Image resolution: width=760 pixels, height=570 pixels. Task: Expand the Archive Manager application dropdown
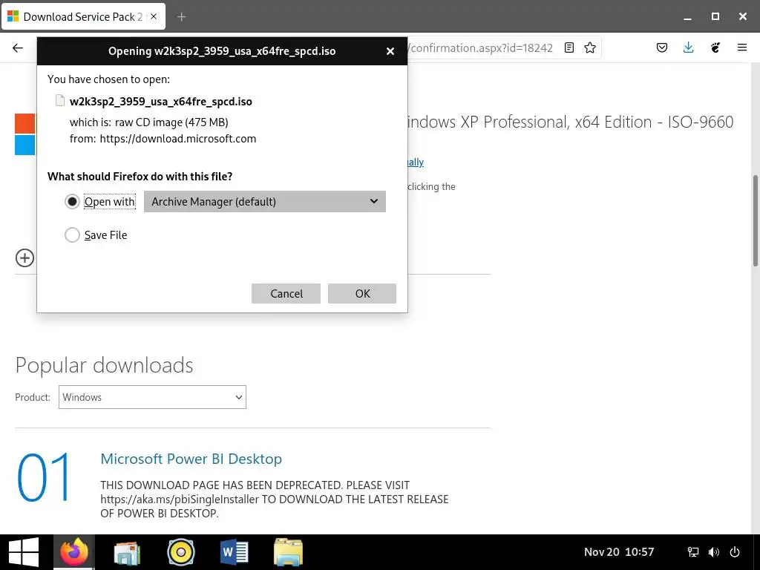click(265, 202)
